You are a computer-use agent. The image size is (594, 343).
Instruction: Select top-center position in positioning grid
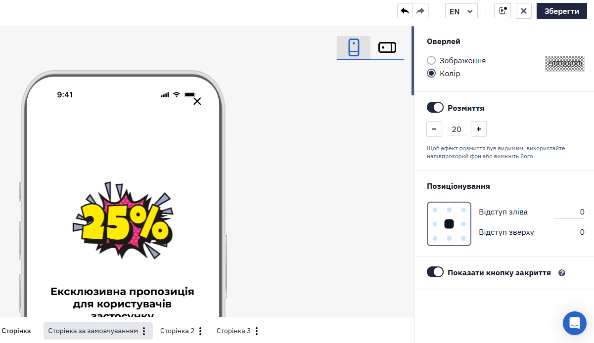tap(449, 210)
